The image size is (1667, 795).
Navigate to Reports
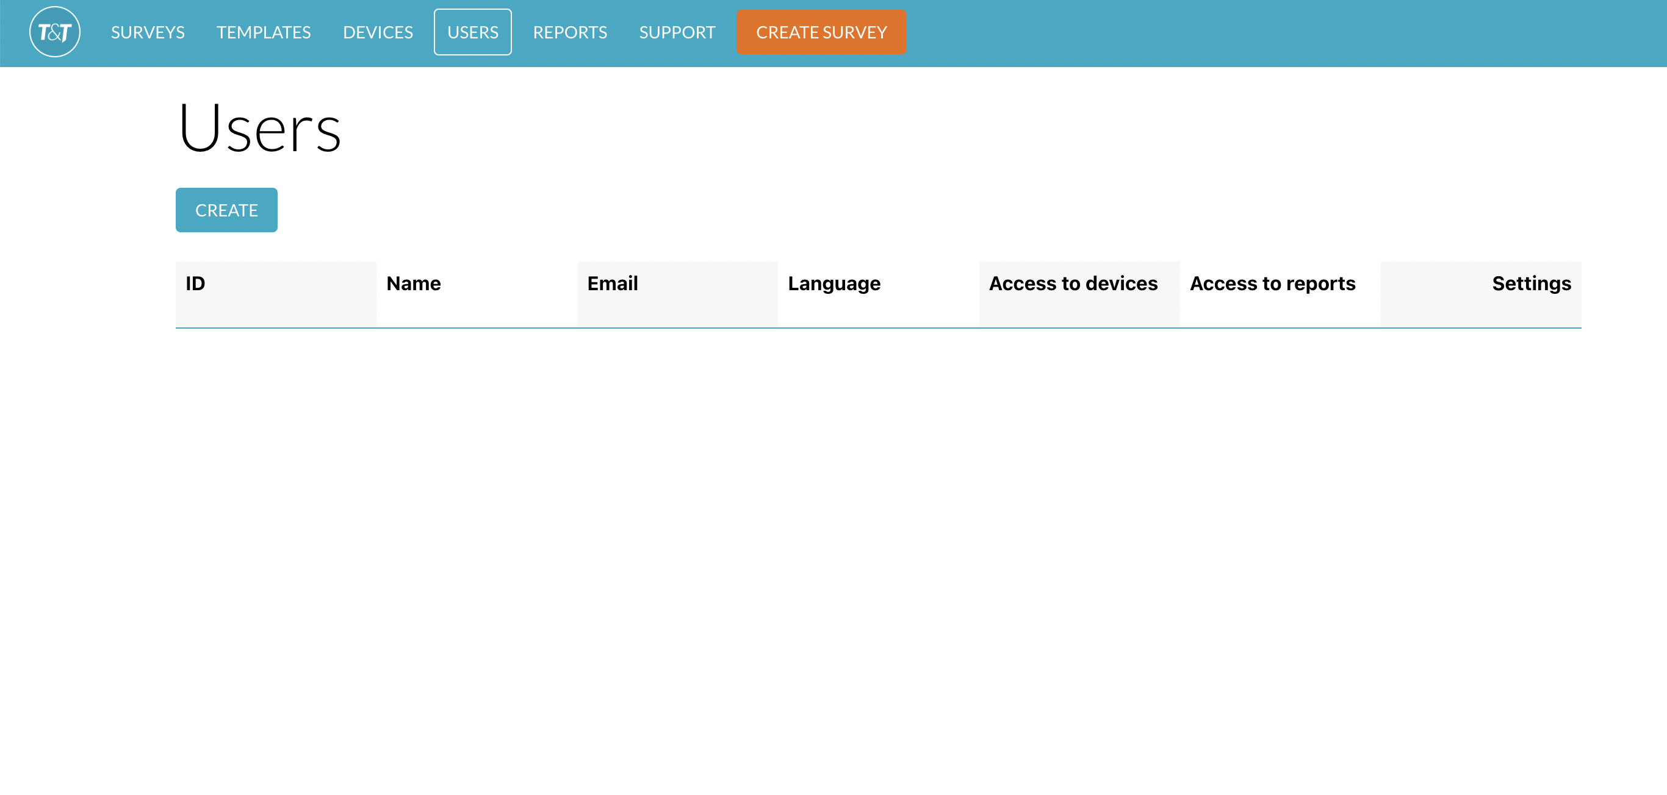click(x=569, y=32)
